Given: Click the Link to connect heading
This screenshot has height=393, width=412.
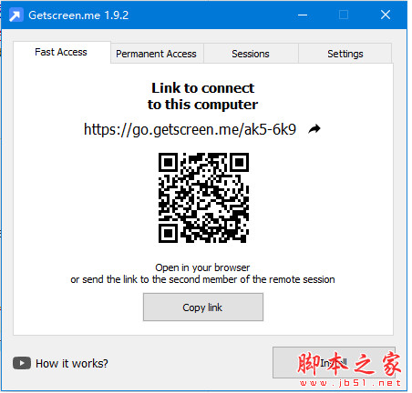Looking at the screenshot, I should (202, 96).
